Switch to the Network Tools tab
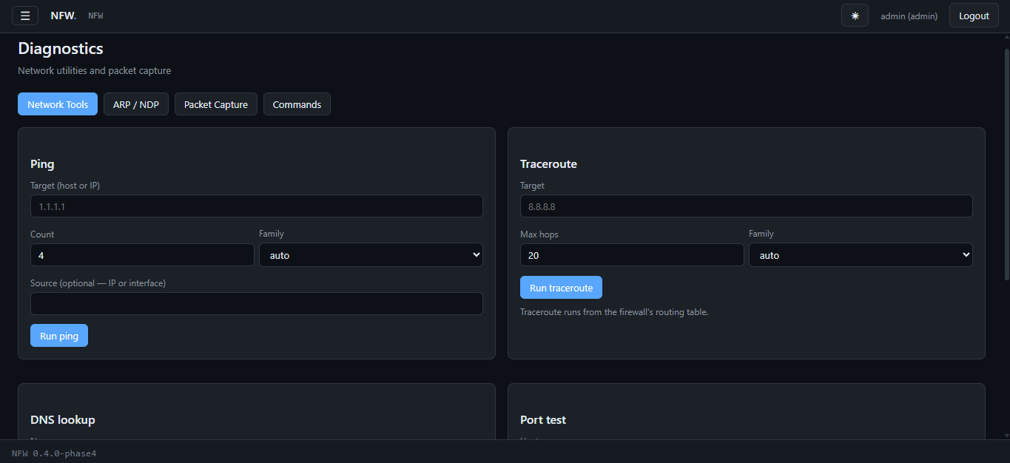 (x=58, y=104)
